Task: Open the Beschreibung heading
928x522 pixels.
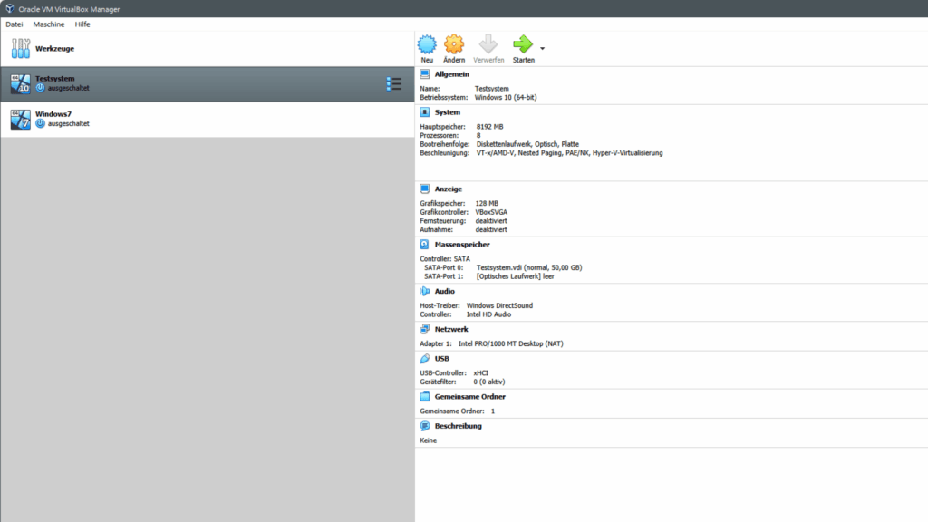Action: 458,426
